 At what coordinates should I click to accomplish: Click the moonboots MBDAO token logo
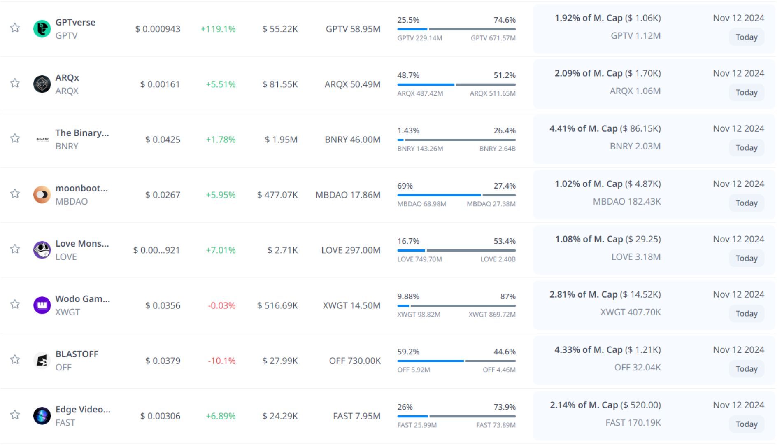(42, 195)
